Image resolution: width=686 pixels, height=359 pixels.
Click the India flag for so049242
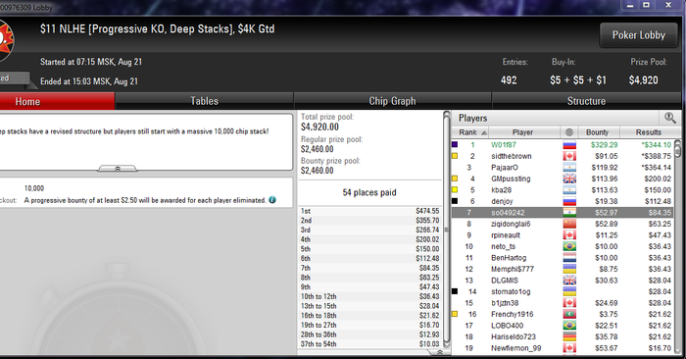tap(569, 213)
